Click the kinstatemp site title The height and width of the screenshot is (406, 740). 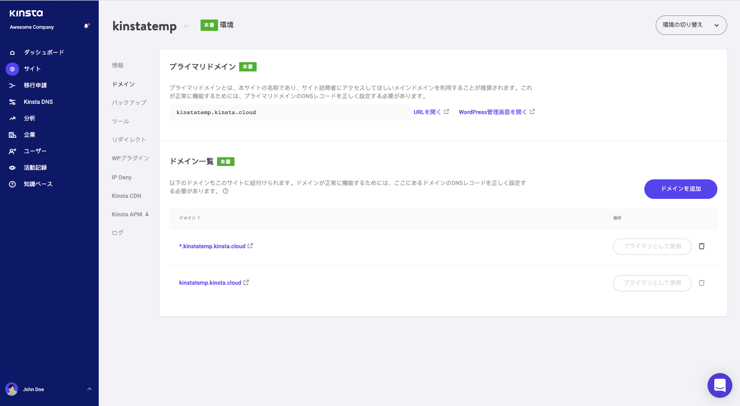point(145,26)
